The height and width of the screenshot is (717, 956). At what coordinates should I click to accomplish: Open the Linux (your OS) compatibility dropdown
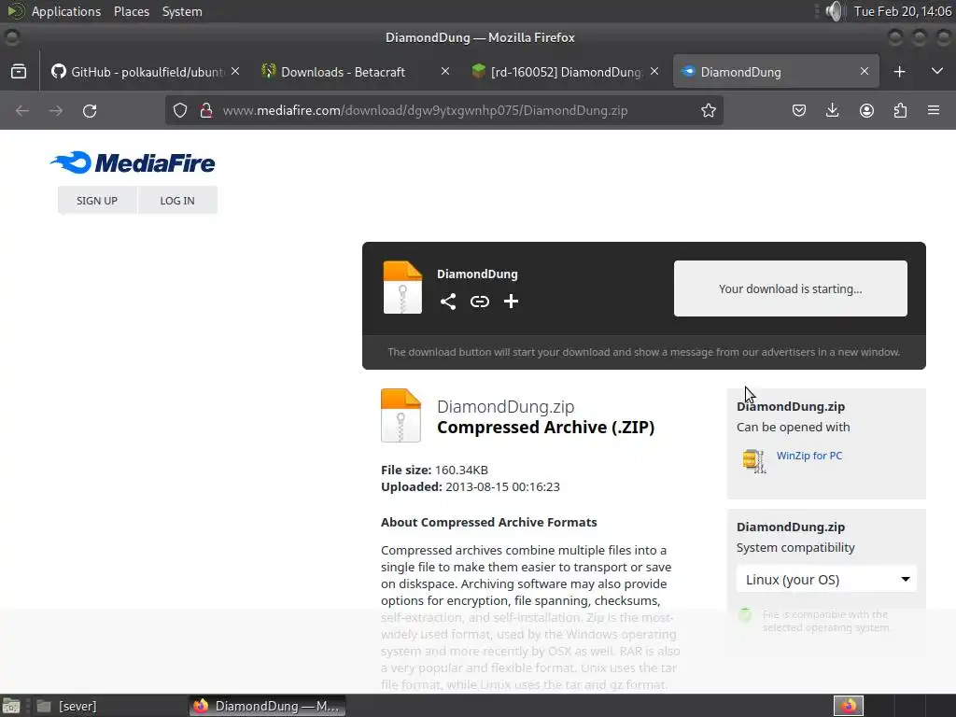[x=826, y=579]
